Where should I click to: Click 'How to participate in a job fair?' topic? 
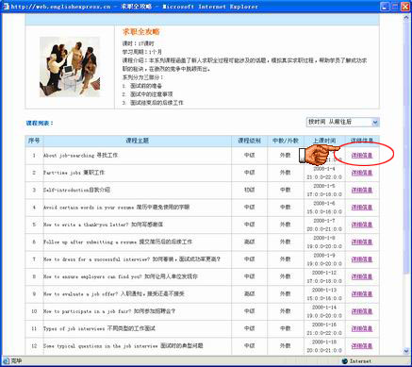click(x=109, y=311)
